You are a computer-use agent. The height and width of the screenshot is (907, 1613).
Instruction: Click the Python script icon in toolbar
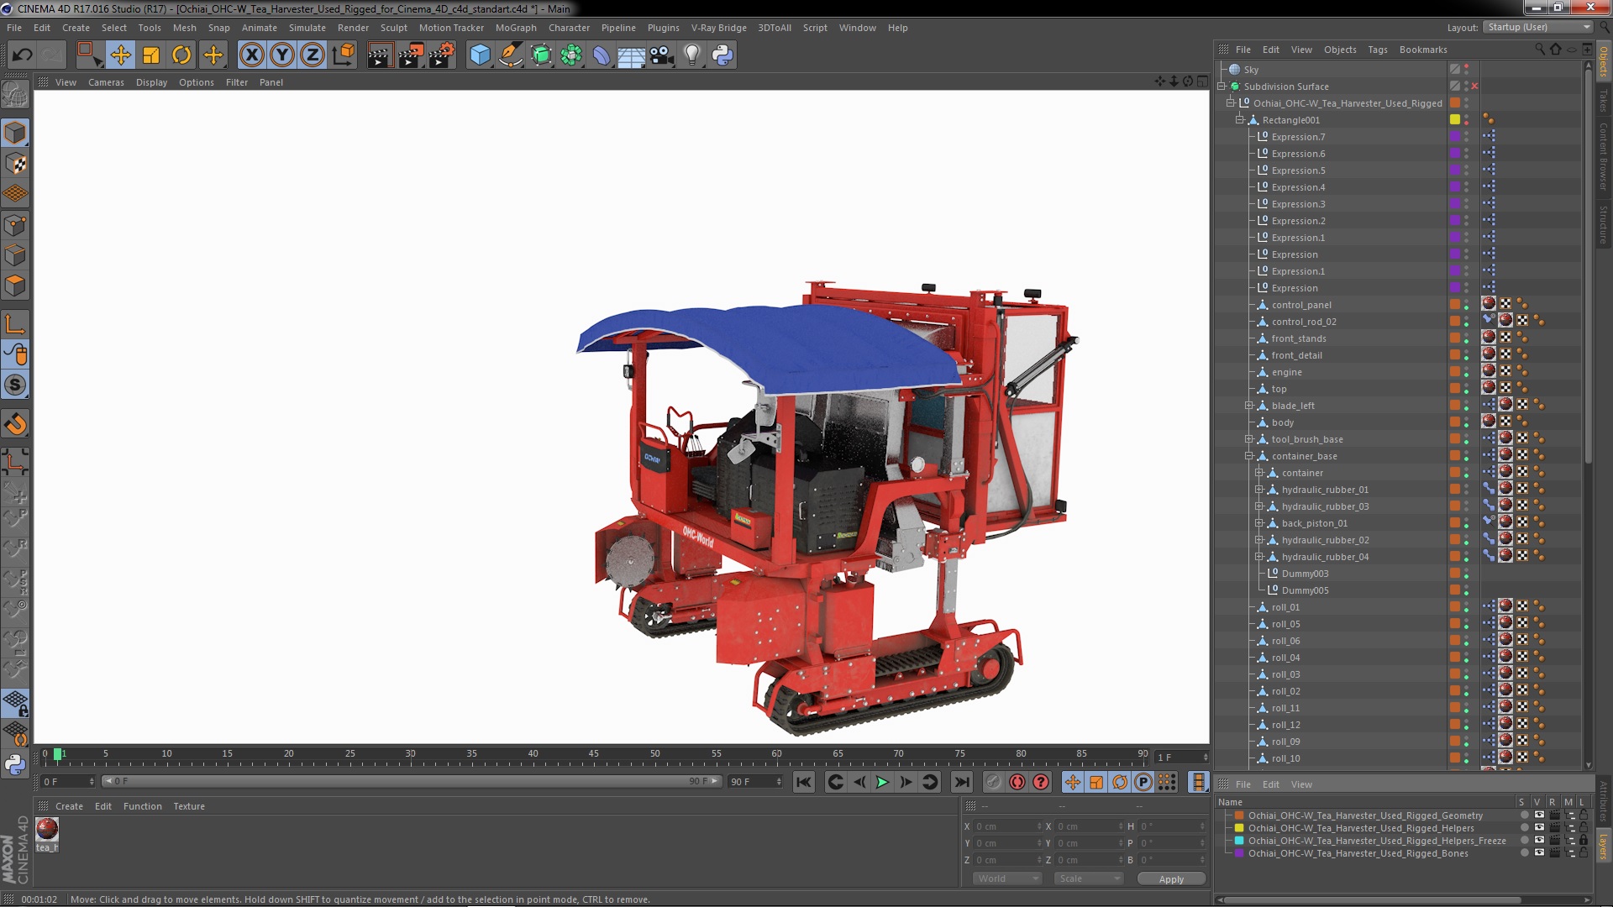point(722,55)
